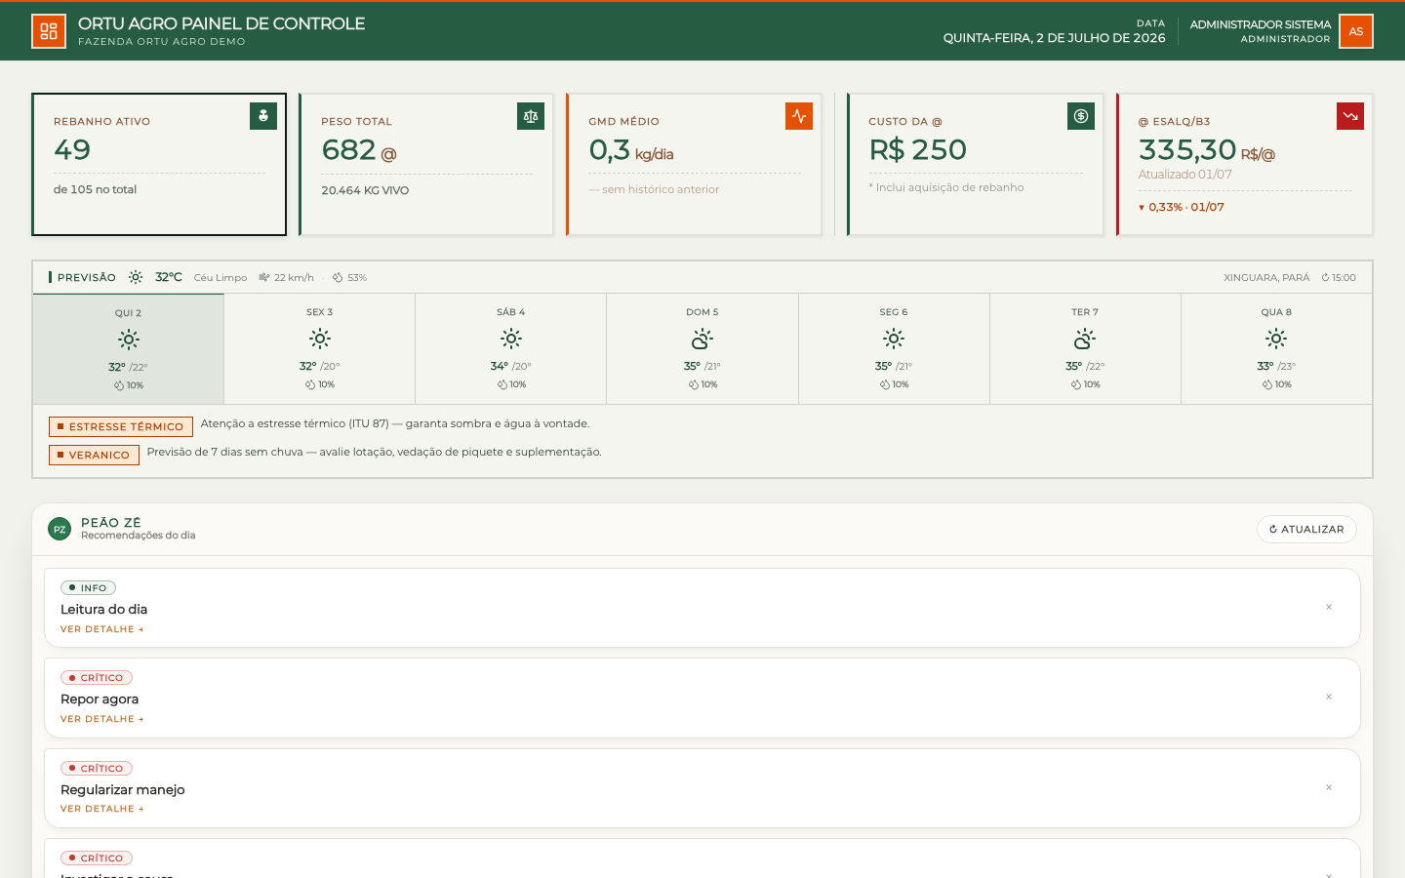Select the Peso Total card

click(x=426, y=164)
